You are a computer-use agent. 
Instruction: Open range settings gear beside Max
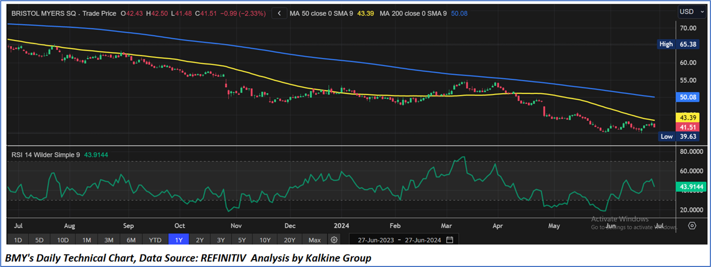tap(334, 240)
